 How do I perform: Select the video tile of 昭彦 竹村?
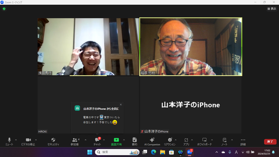[x=191, y=47]
